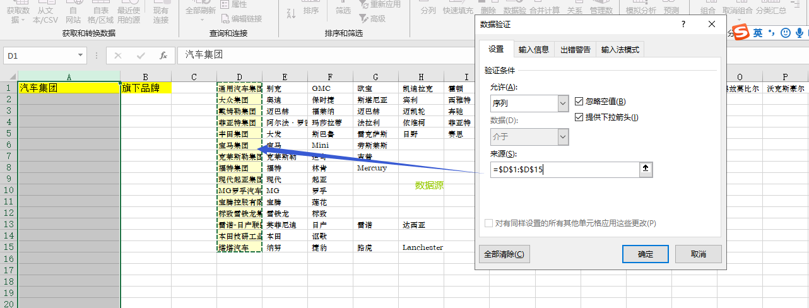
Task: Open the Name Box dropdown arrow
Action: [81, 56]
